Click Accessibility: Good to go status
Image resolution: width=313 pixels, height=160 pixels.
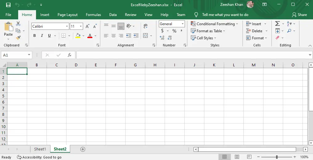tap(39, 157)
